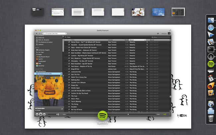This screenshot has width=216, height=135.
Task: Select Musique personnelle in sidebar
Action: click(x=49, y=73)
